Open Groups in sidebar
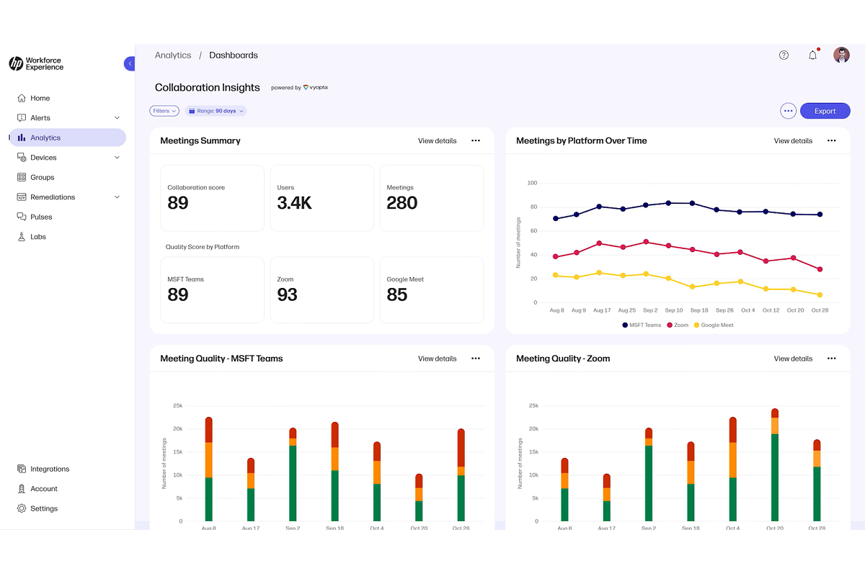 click(68, 177)
